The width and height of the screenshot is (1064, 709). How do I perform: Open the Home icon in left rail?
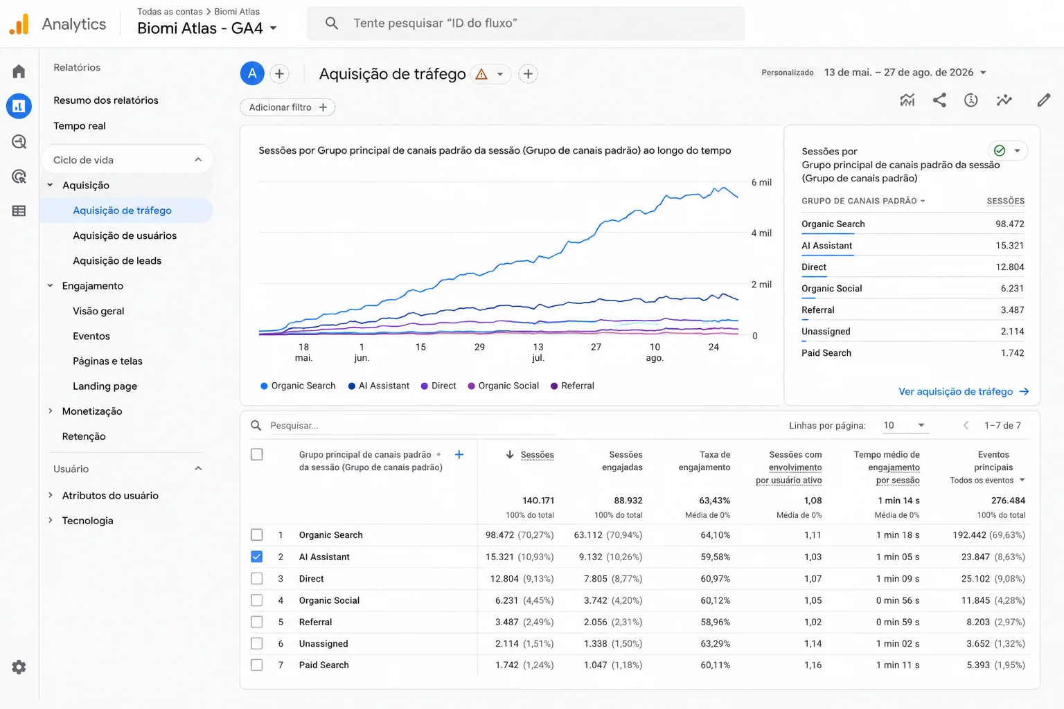[x=19, y=71]
